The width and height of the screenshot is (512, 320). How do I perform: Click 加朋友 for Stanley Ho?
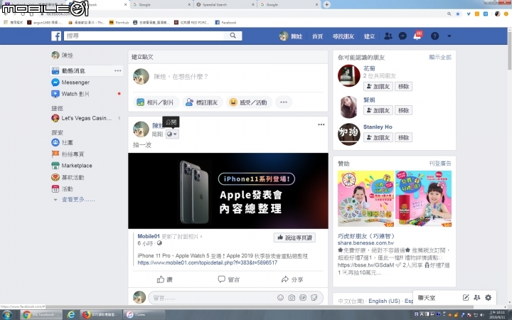click(378, 137)
